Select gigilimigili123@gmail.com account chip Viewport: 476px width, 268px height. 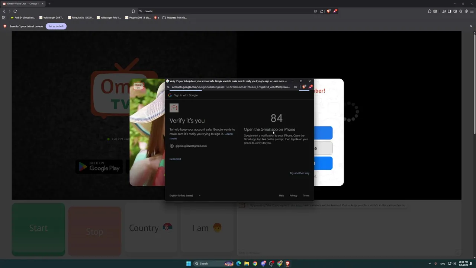[188, 146]
